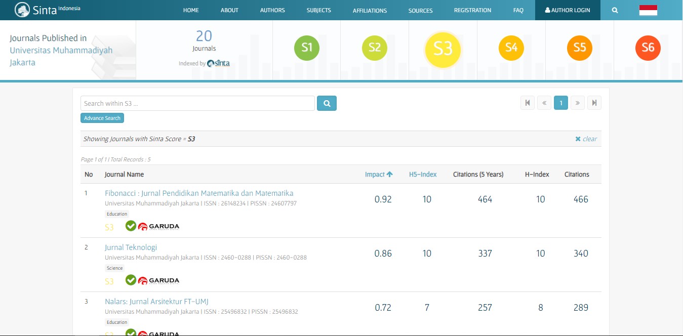Select the S4 score circle
This screenshot has width=683, height=336.
point(511,48)
